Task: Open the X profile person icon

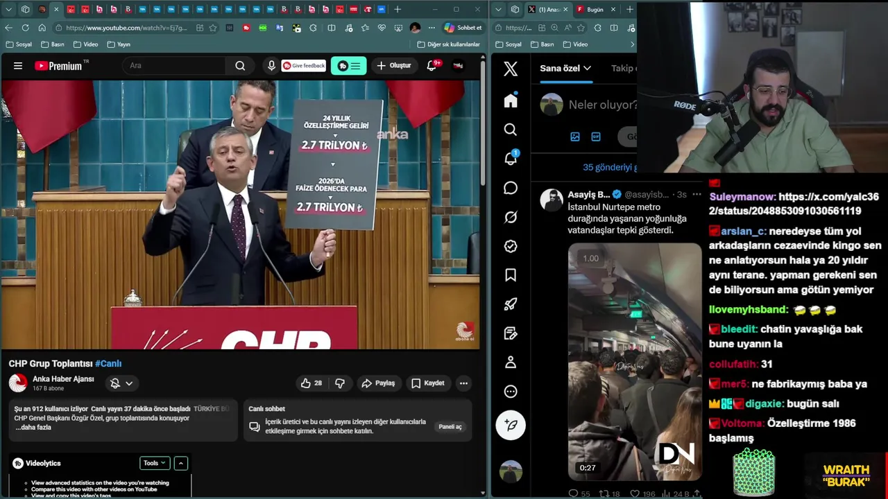Action: [x=511, y=362]
